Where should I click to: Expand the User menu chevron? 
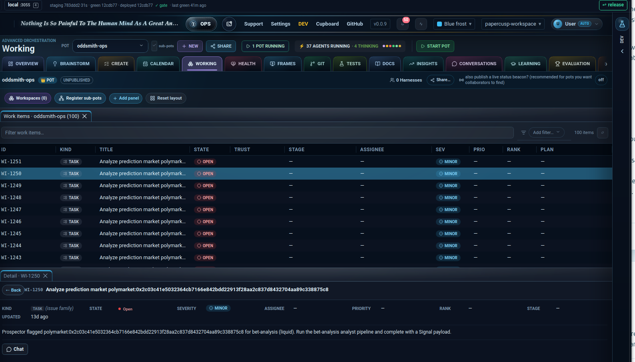(x=597, y=24)
